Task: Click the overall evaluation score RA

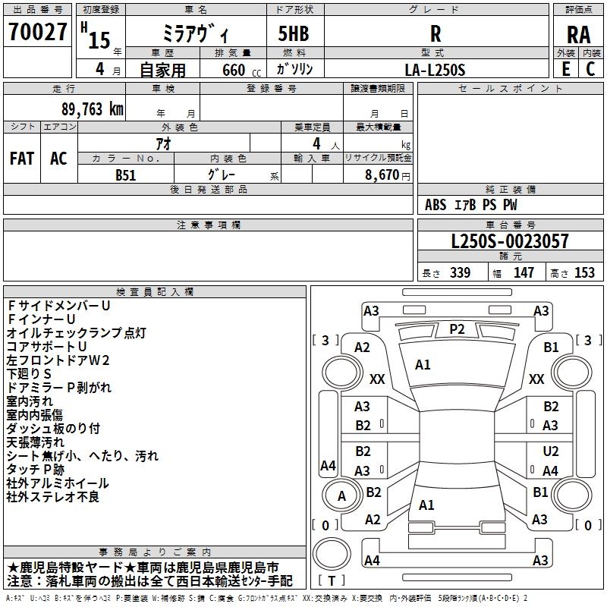Action: pos(578,35)
